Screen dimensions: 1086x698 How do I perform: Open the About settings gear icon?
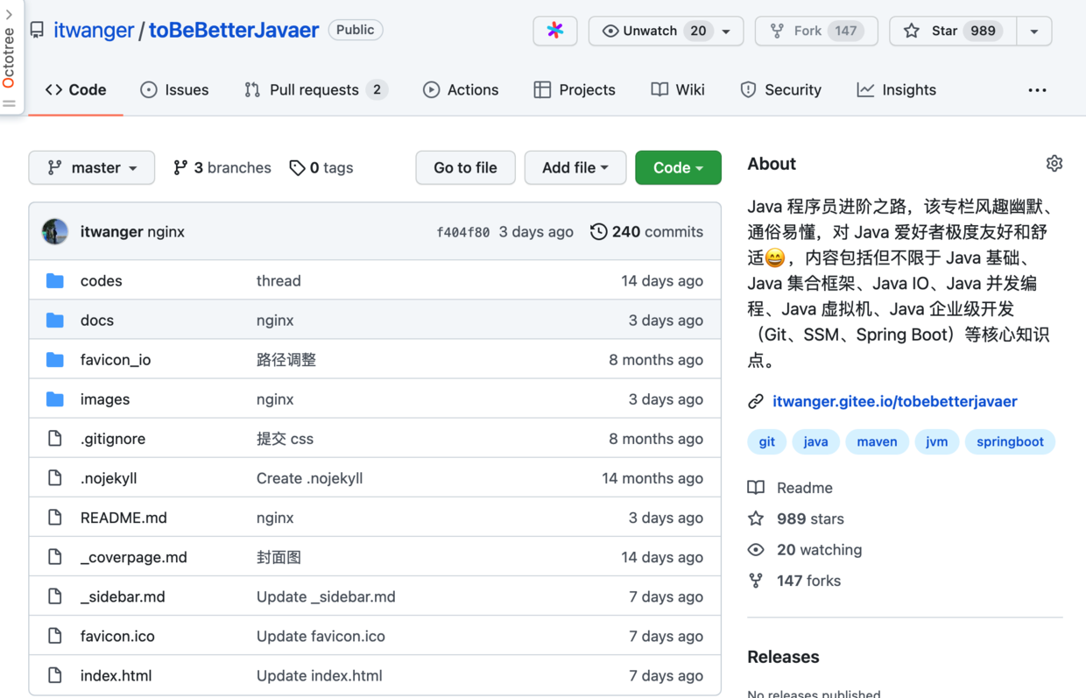point(1054,164)
